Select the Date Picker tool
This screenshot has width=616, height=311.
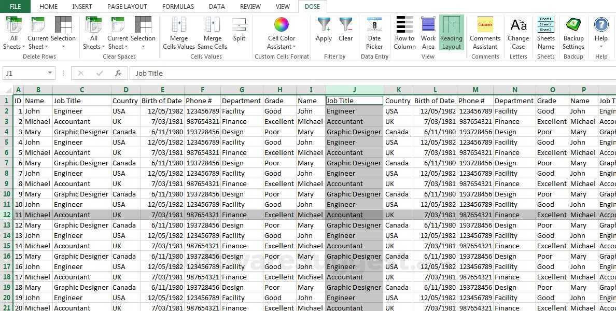[374, 32]
